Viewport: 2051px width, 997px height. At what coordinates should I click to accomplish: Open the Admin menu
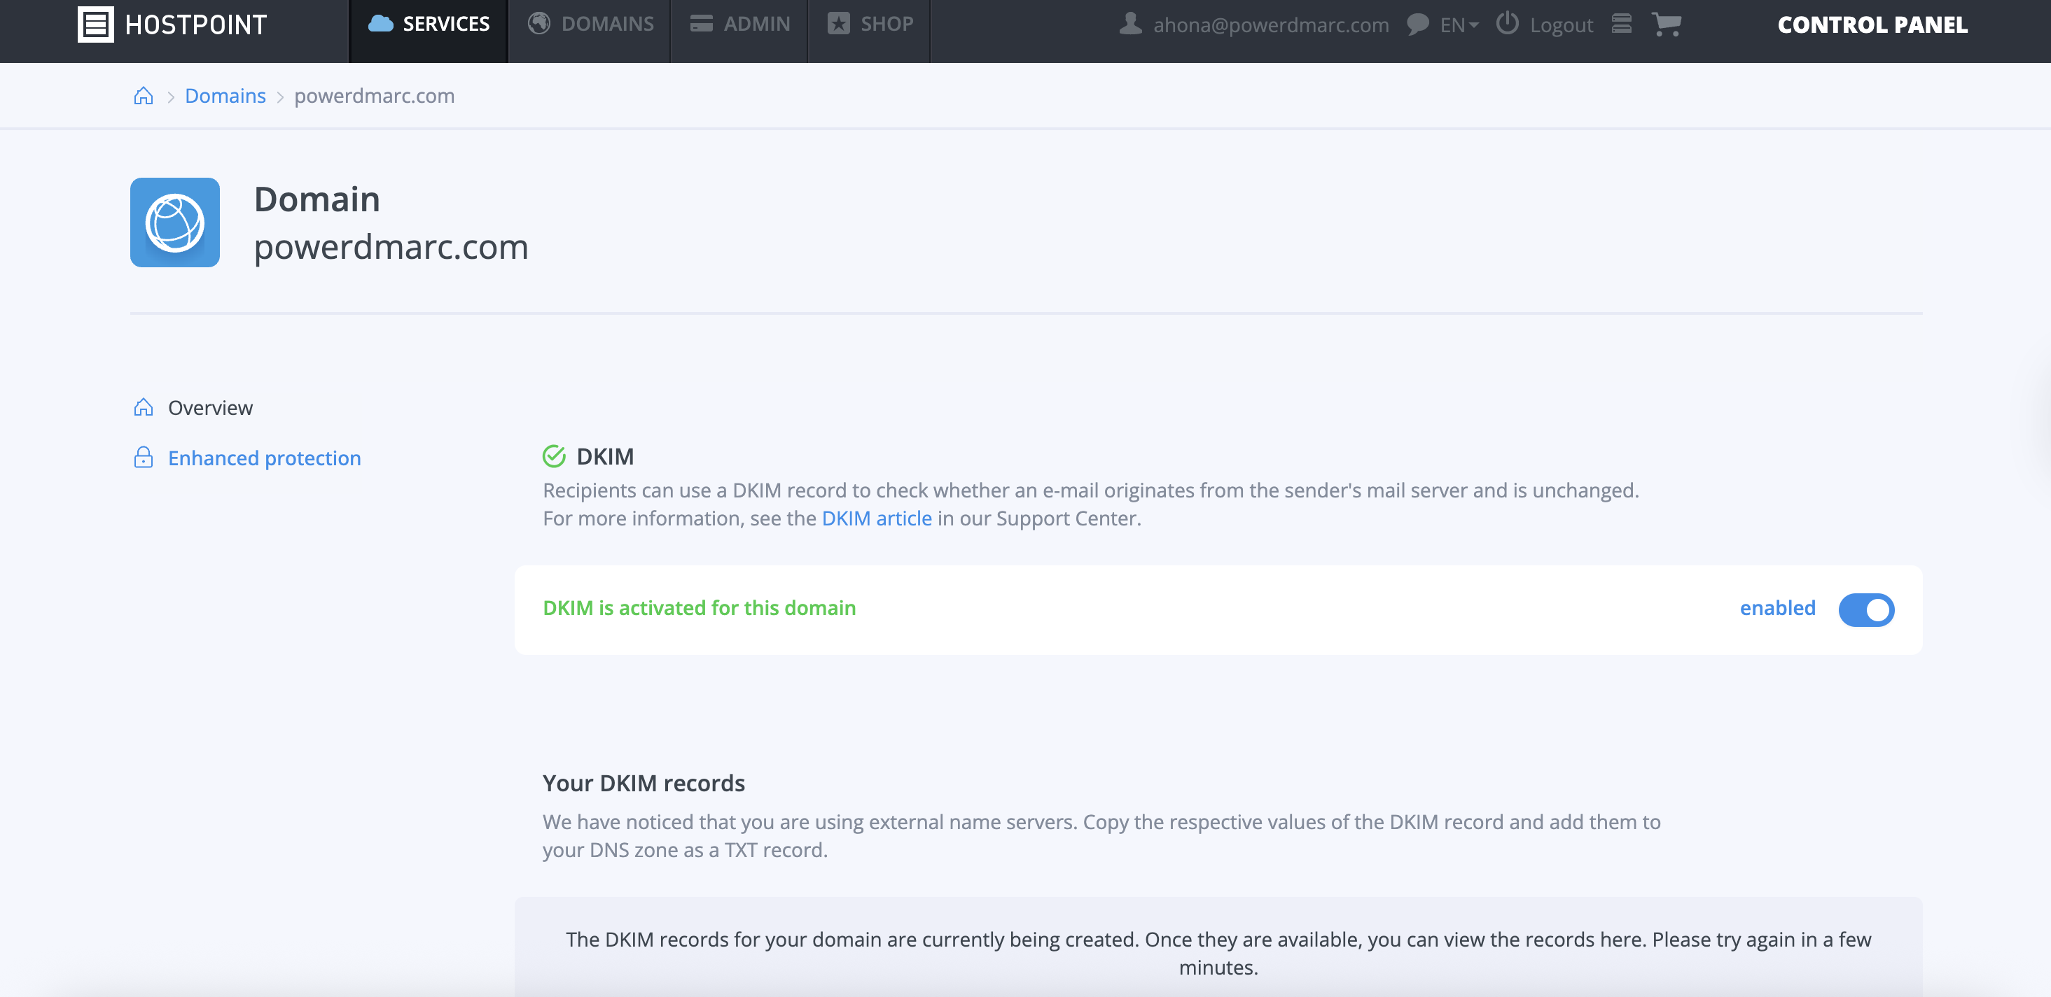(x=739, y=24)
